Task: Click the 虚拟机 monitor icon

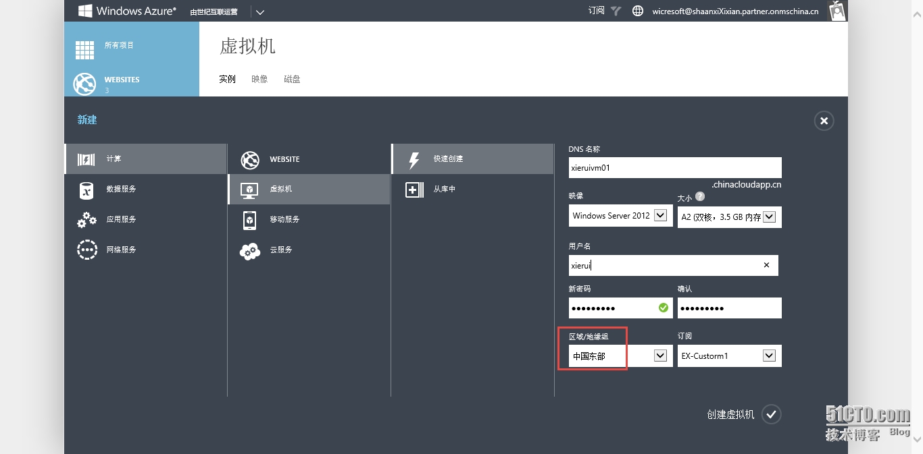Action: click(249, 190)
